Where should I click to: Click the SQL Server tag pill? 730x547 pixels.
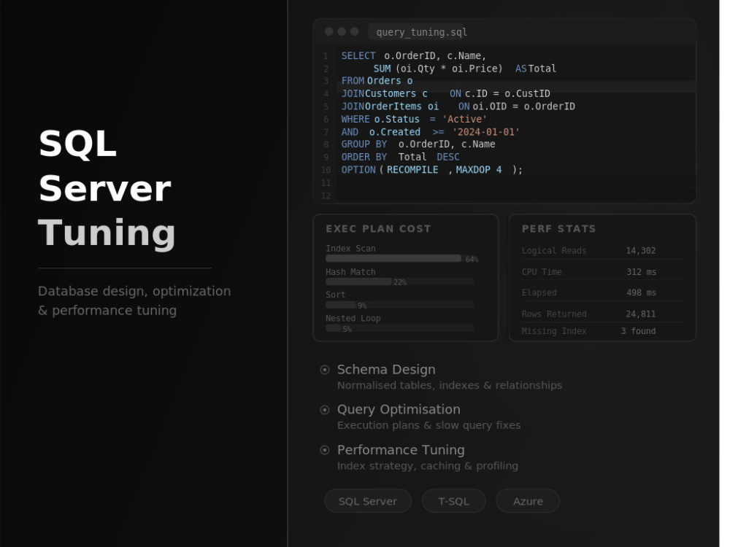coord(368,501)
